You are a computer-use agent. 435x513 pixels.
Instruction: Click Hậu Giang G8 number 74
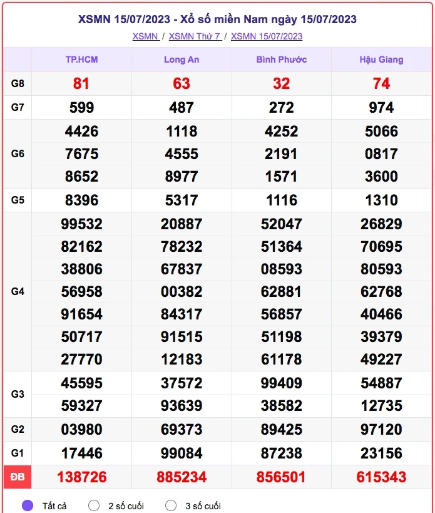pyautogui.click(x=381, y=83)
